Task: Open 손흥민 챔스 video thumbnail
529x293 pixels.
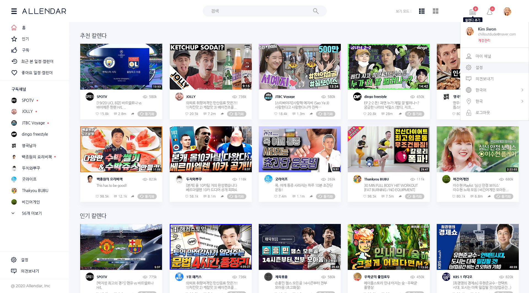Action: click(x=299, y=247)
